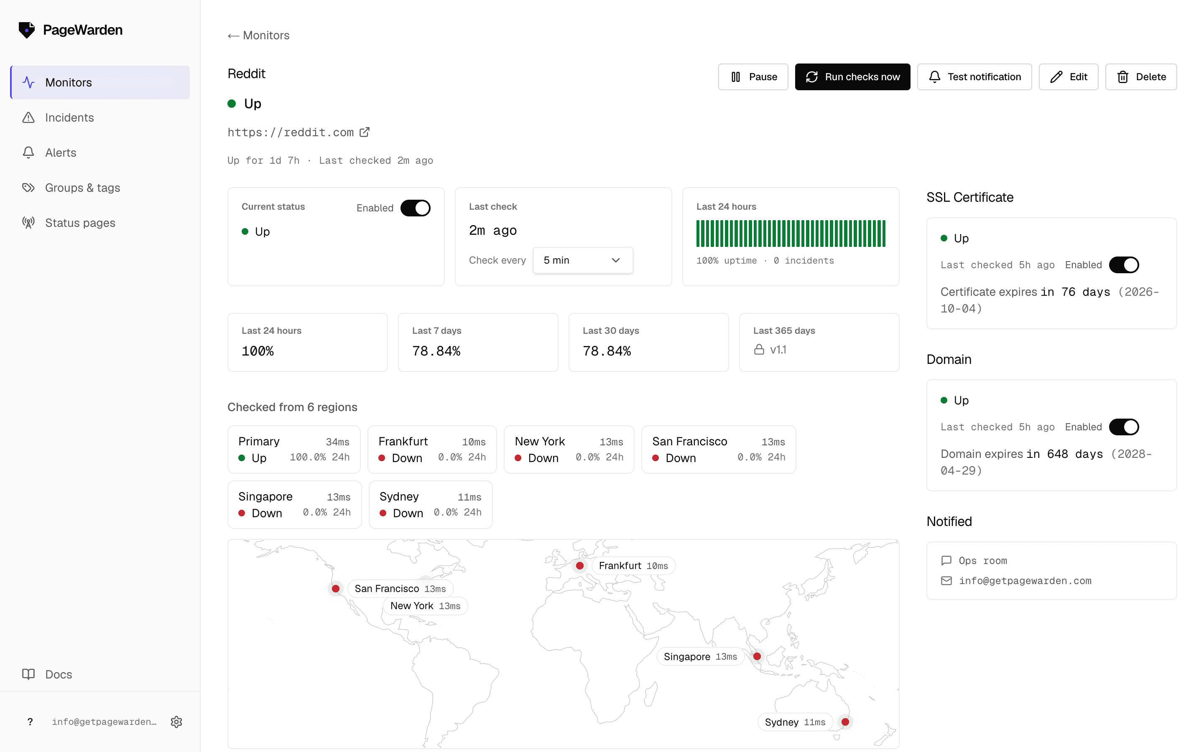
Task: Go to Incidents page
Action: pos(100,117)
